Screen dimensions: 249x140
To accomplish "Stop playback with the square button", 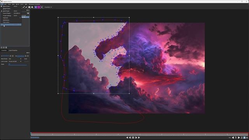I will [133, 138].
